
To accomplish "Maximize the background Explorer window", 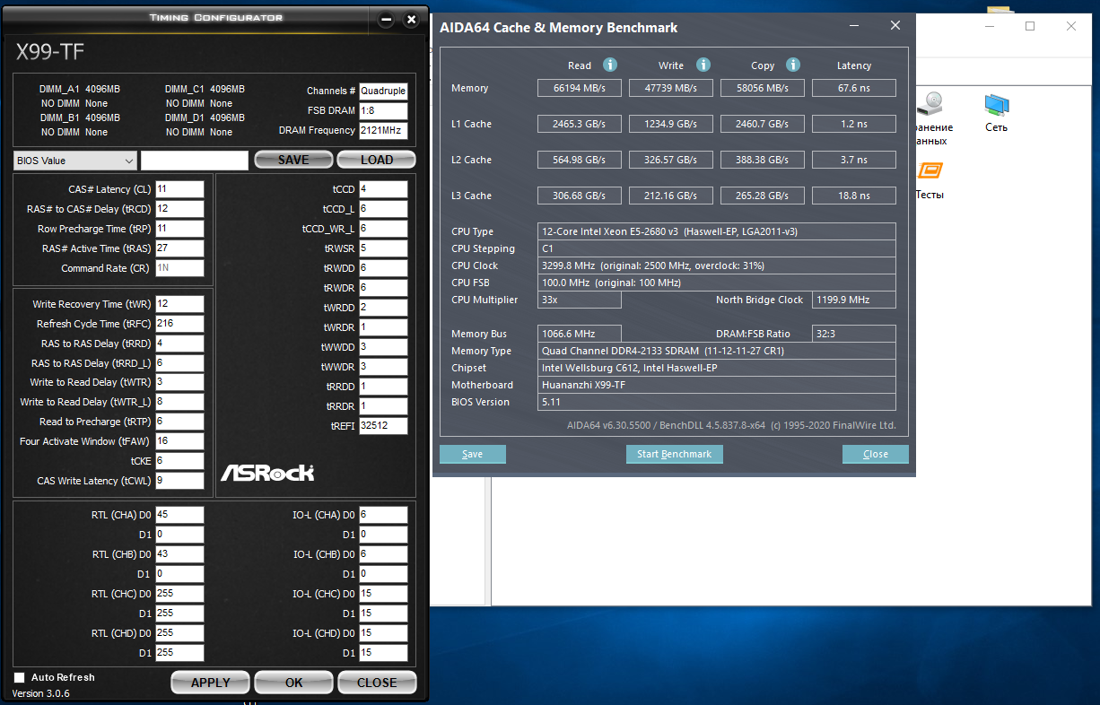I will coord(1030,26).
